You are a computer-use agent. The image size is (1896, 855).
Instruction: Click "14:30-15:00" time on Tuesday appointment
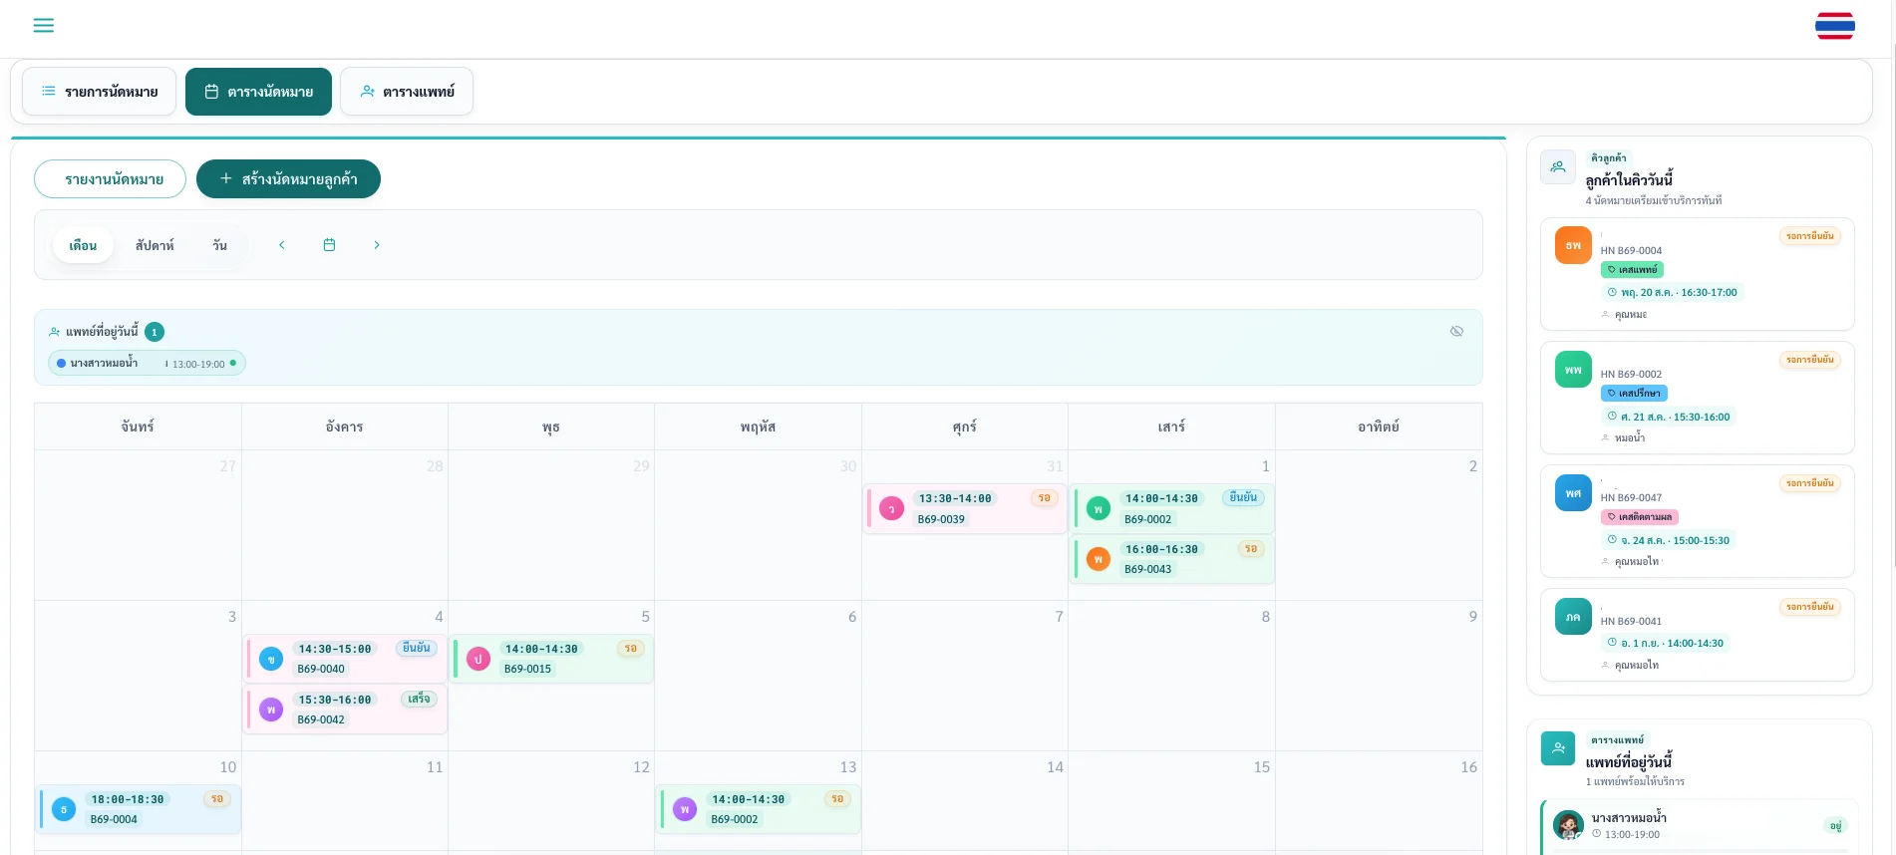(335, 650)
